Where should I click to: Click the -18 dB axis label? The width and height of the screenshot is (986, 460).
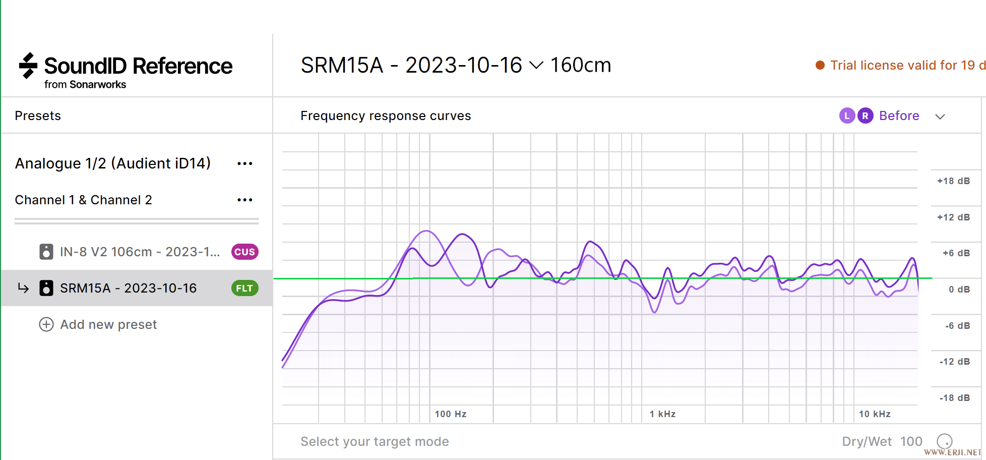tap(955, 398)
